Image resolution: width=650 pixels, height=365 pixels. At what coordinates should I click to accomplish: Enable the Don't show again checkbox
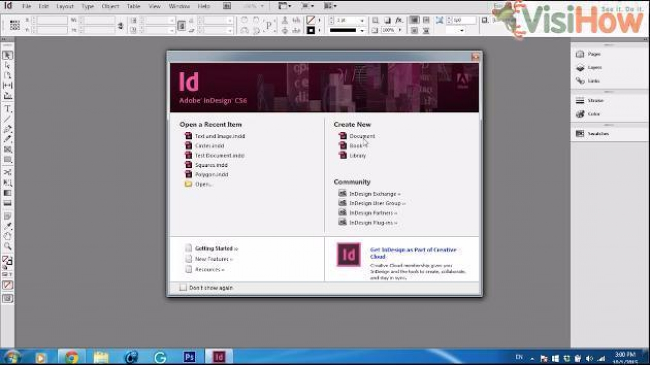[x=183, y=287]
